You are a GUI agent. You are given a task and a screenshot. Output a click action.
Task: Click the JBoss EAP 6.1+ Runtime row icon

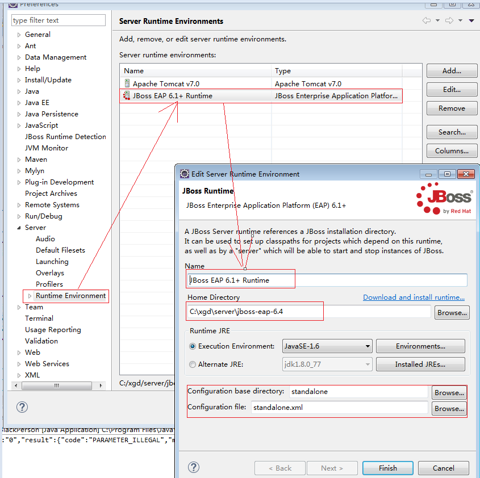[x=127, y=95]
